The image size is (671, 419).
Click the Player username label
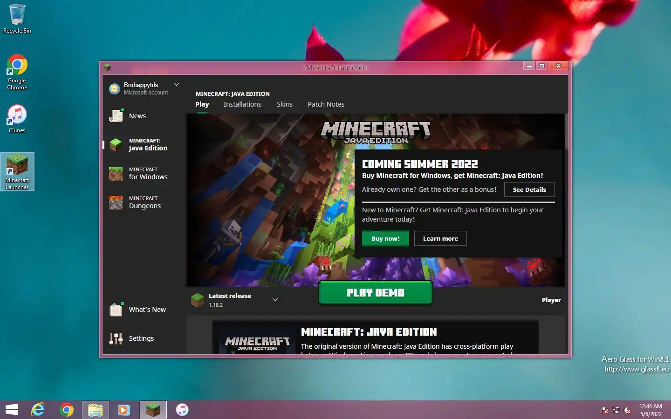(x=551, y=300)
